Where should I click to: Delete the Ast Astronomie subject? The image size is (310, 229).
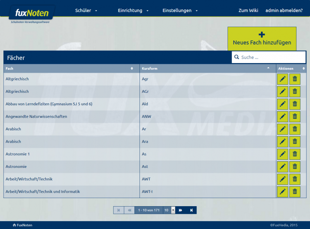pos(295,167)
